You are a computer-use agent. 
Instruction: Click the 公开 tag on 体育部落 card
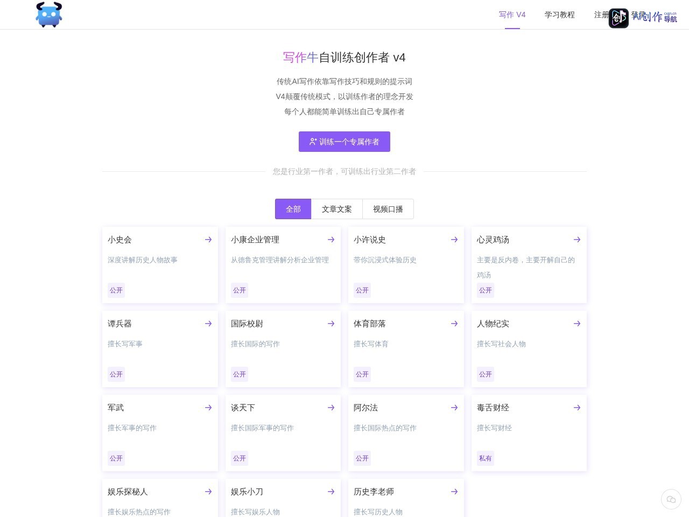click(x=362, y=374)
